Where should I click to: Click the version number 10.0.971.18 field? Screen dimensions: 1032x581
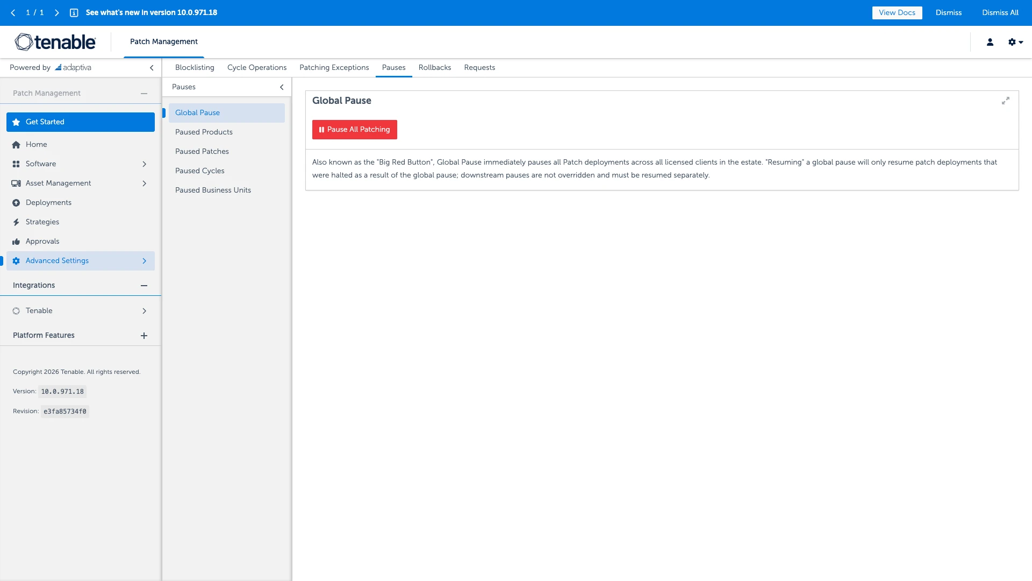pos(62,392)
